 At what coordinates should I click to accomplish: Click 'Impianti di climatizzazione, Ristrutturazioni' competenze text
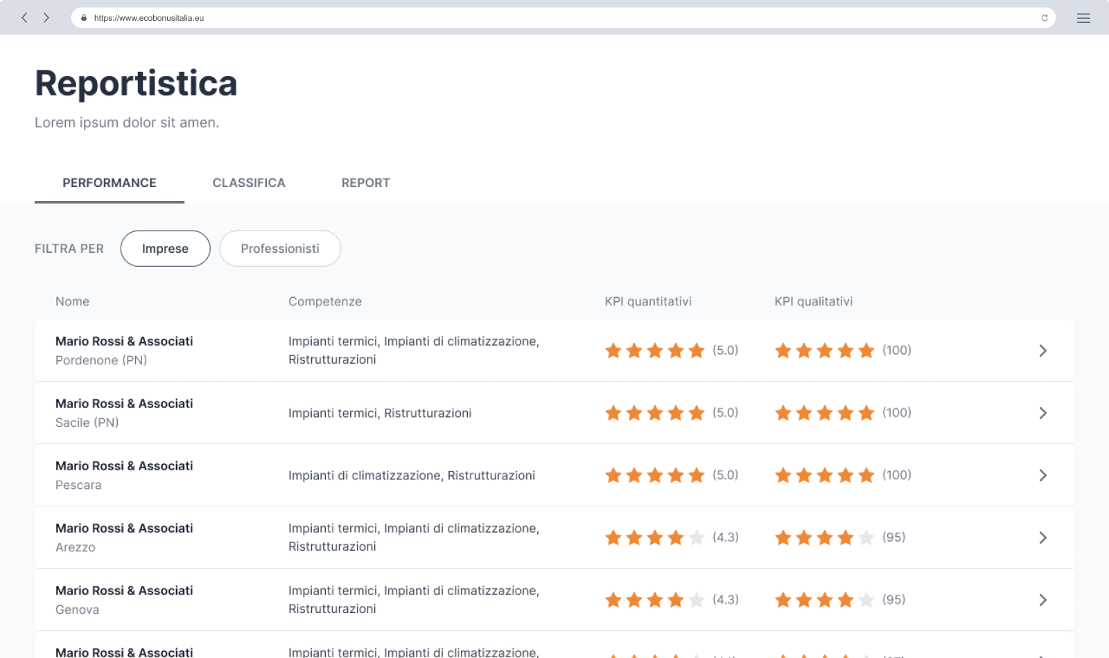(412, 476)
